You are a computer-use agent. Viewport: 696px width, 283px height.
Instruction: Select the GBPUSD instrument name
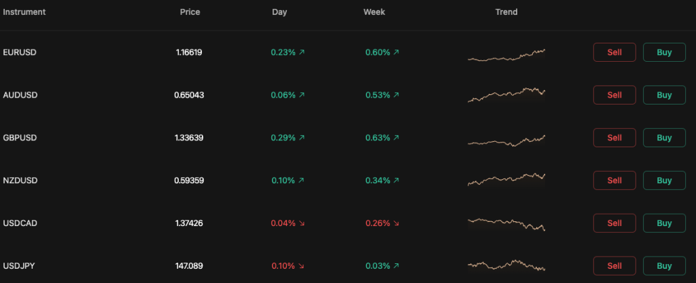point(20,138)
